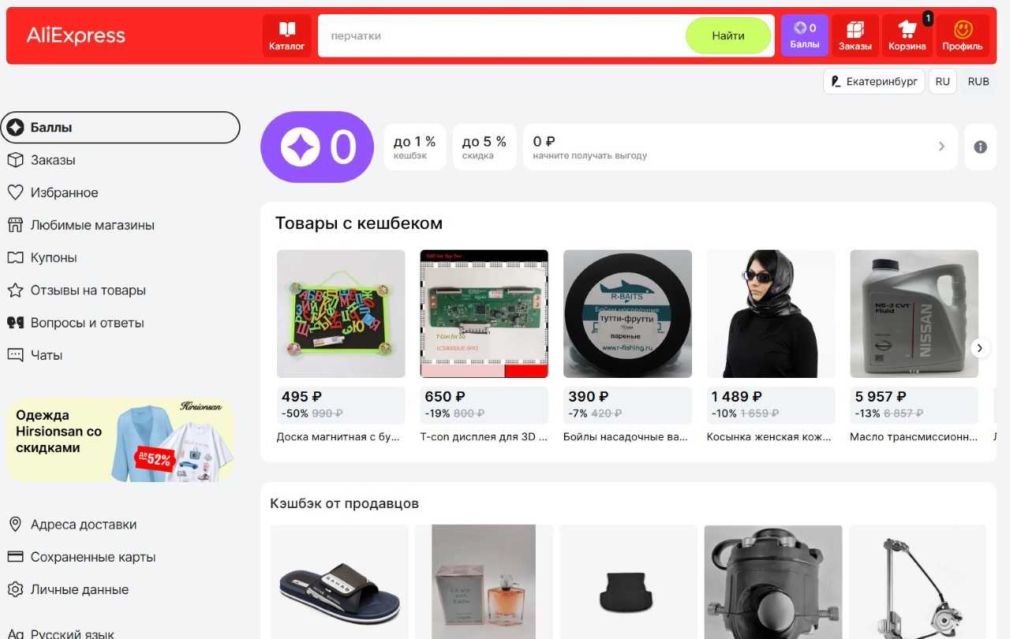1010x639 pixels.
Task: Click the info circle icon beside savings bar
Action: tap(980, 147)
